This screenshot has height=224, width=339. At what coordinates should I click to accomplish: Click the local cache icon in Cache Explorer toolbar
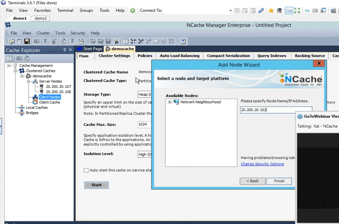(x=27, y=58)
